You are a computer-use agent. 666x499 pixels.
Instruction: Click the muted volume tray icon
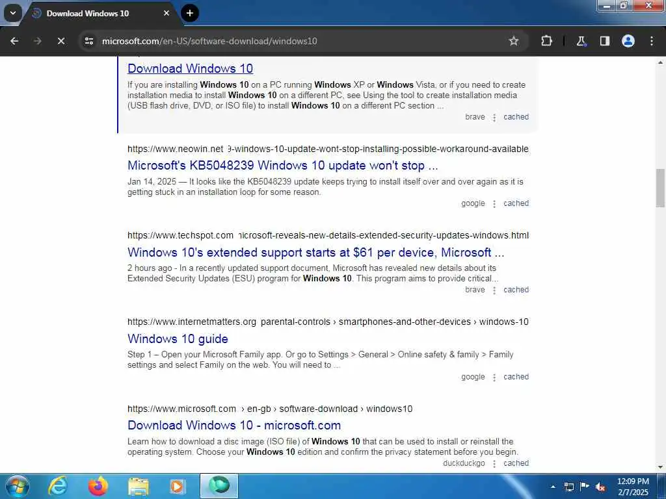(x=600, y=487)
